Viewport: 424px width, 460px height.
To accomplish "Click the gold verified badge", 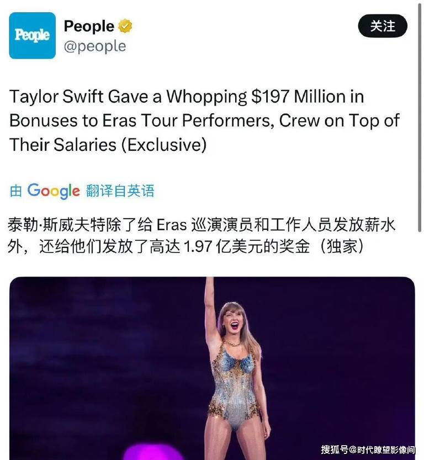I will coord(125,26).
